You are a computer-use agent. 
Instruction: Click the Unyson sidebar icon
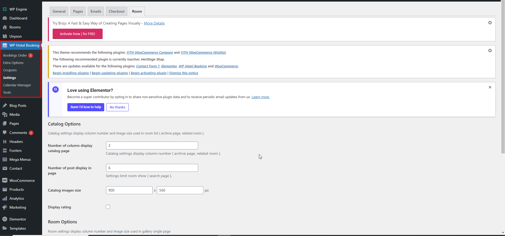click(x=5, y=36)
